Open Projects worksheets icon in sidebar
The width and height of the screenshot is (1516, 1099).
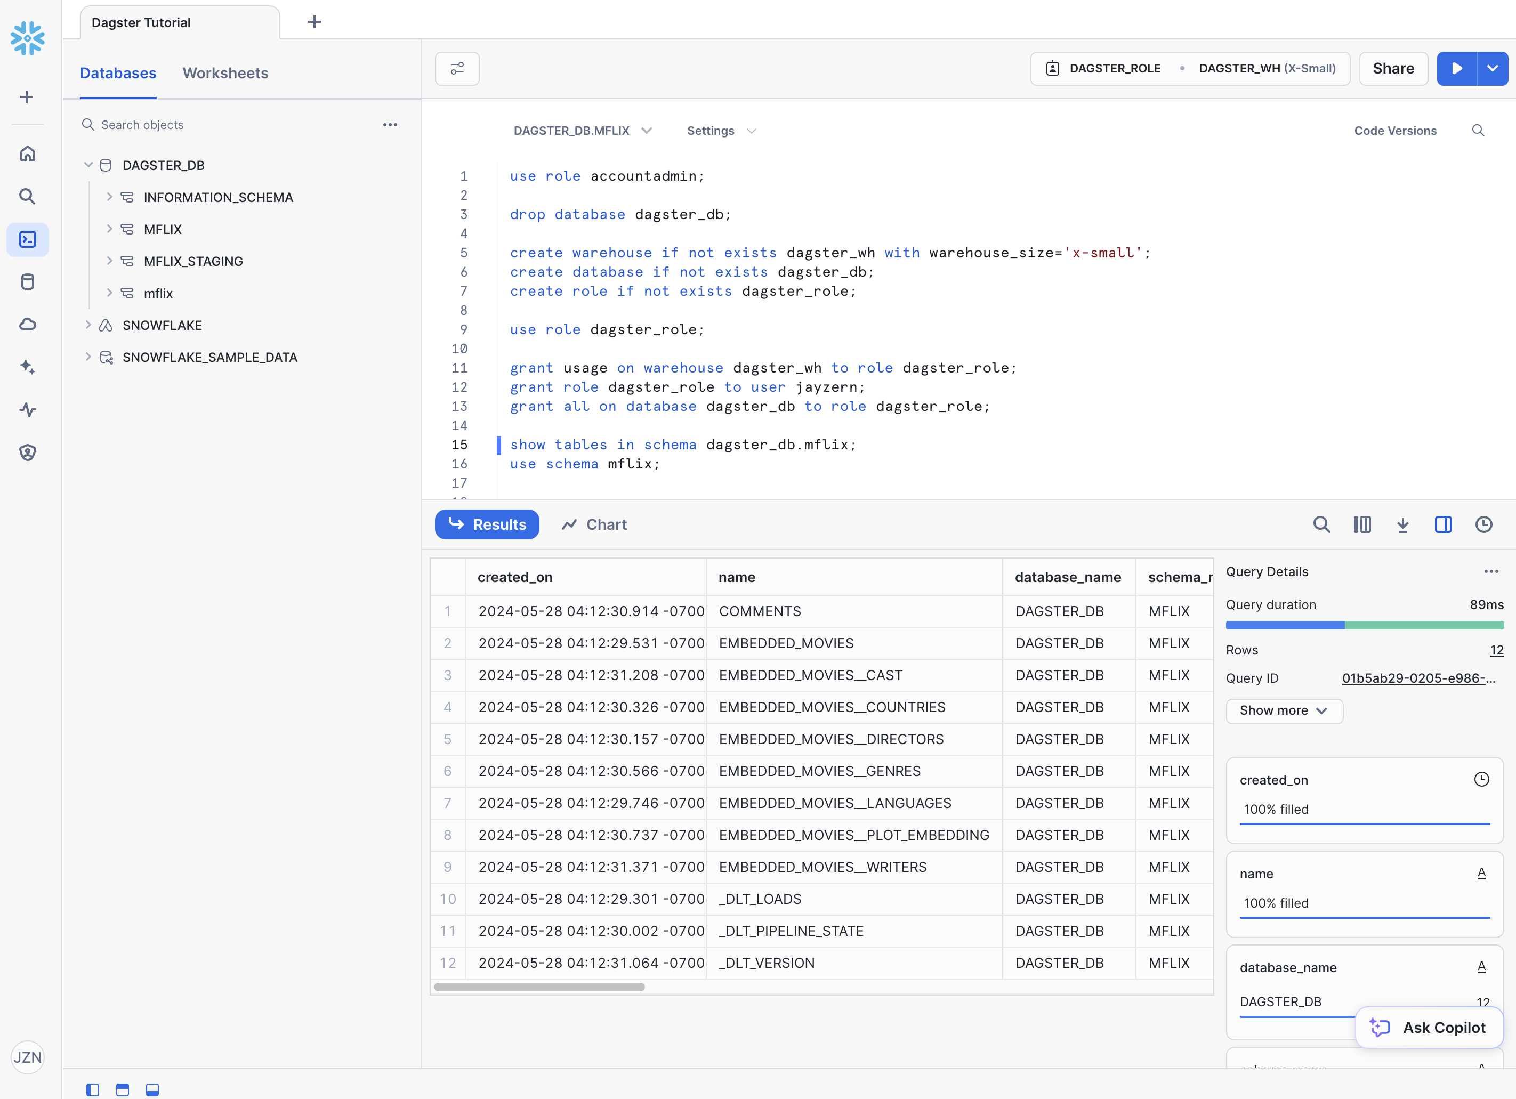coord(27,239)
